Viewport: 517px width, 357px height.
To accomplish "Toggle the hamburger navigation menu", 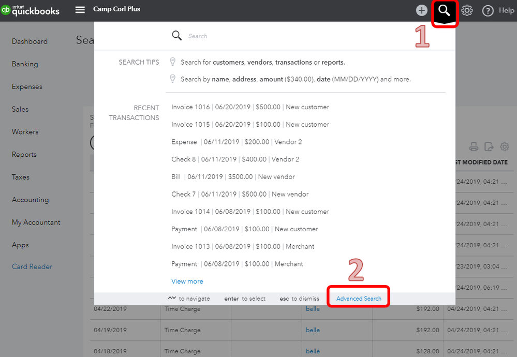I will tap(80, 10).
